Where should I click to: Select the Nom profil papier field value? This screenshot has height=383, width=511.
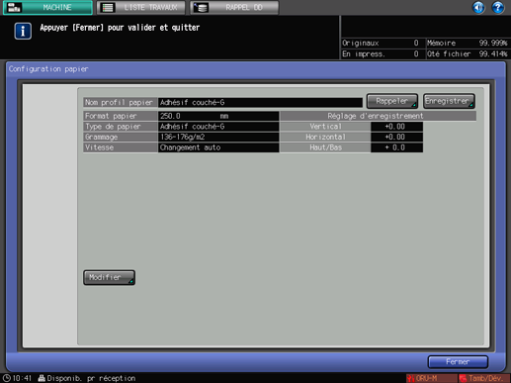(260, 102)
